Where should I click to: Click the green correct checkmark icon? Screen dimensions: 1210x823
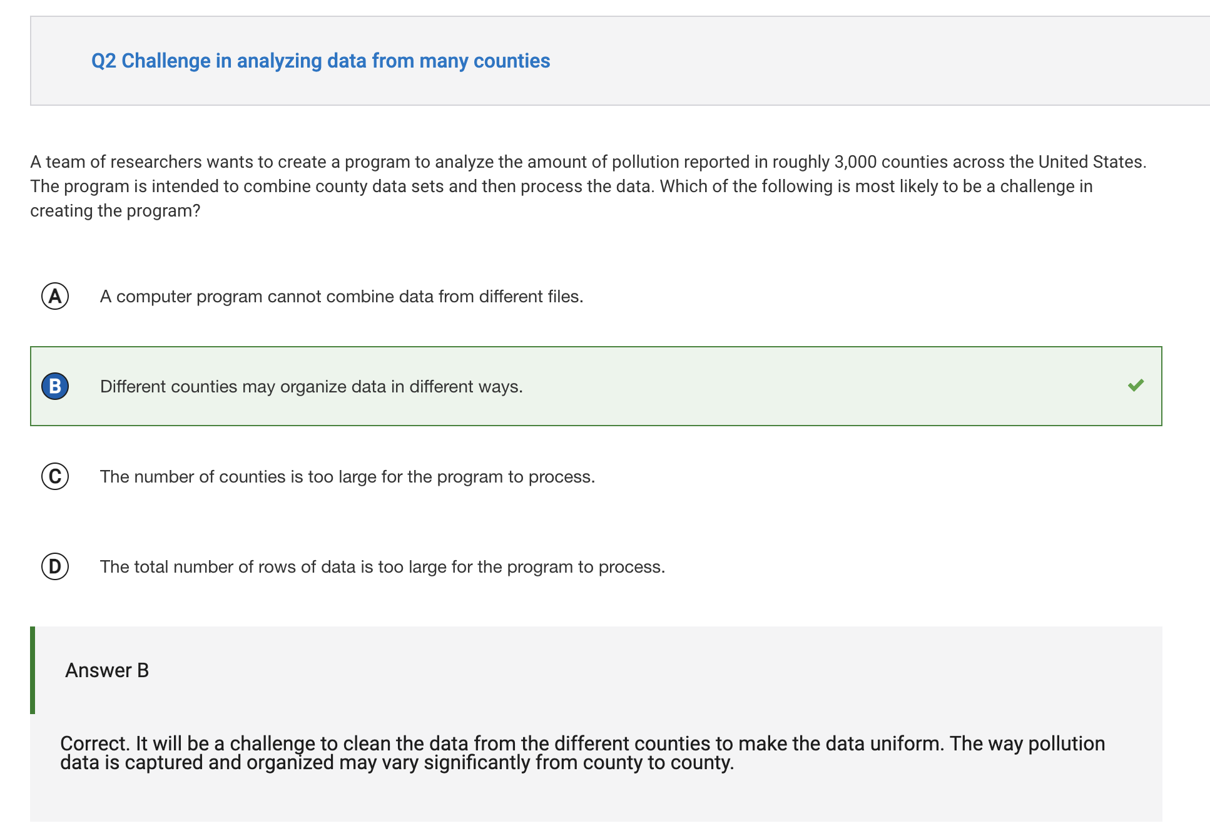click(x=1136, y=386)
